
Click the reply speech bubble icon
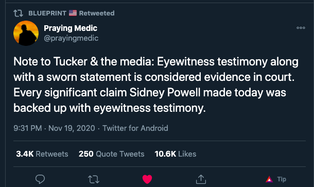40,179
